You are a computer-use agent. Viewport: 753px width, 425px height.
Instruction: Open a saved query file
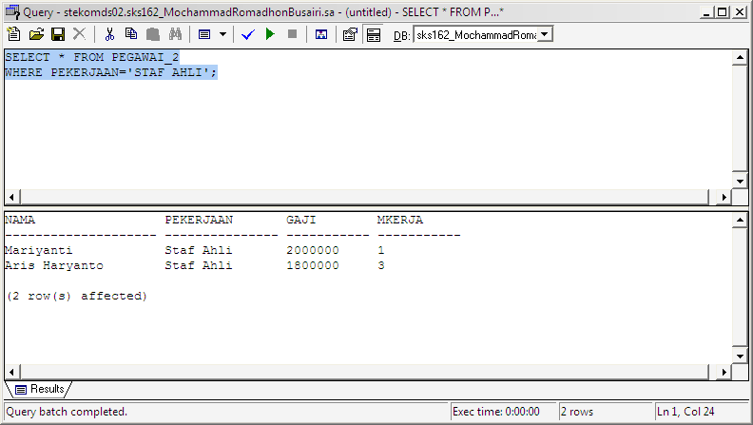coord(36,34)
